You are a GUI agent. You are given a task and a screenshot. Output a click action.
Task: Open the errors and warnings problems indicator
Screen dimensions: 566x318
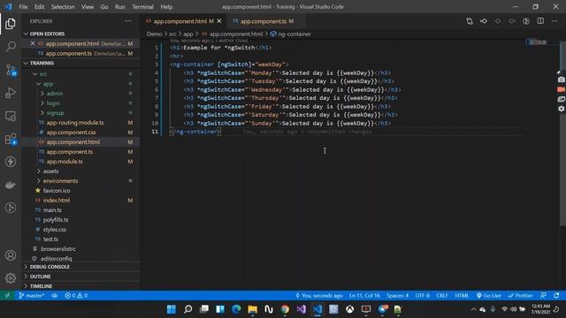click(76, 295)
